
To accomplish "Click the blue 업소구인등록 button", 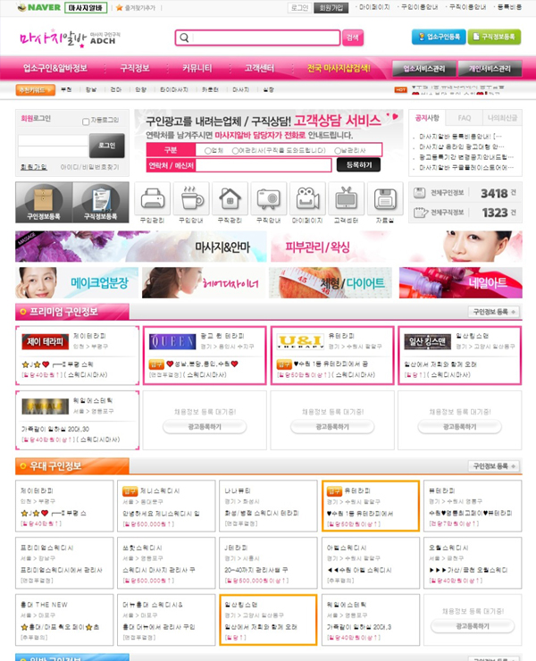I will point(439,38).
